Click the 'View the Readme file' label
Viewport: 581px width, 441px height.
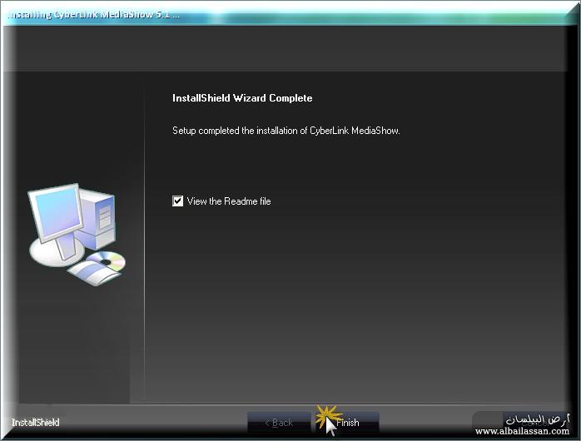pyautogui.click(x=229, y=201)
